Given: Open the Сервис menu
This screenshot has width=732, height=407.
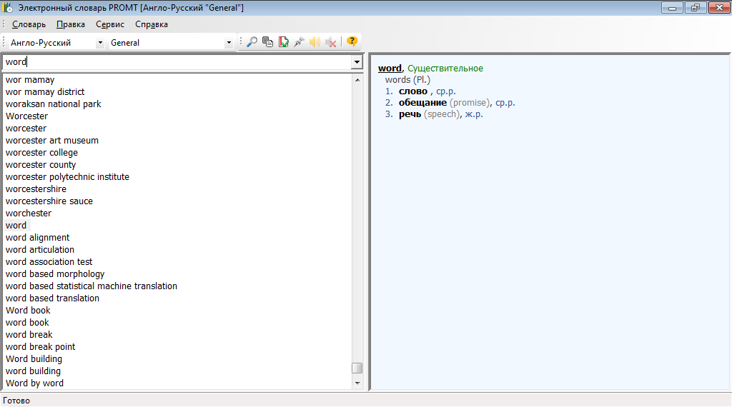Looking at the screenshot, I should [109, 24].
